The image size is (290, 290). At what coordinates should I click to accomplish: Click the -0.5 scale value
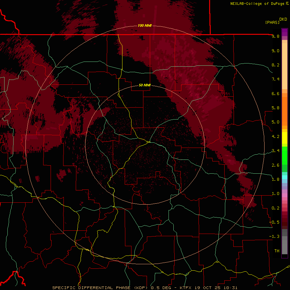click(x=275, y=222)
